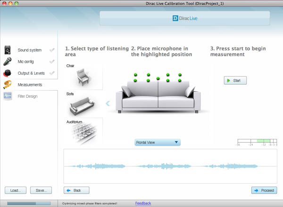This screenshot has width=283, height=207.
Task: Choose the Chair listening area
Action: pyautogui.click(x=83, y=76)
